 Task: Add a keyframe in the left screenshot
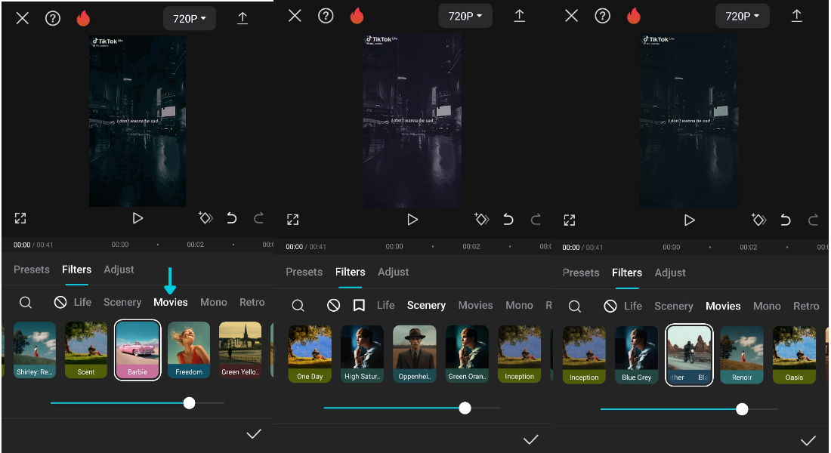[205, 217]
